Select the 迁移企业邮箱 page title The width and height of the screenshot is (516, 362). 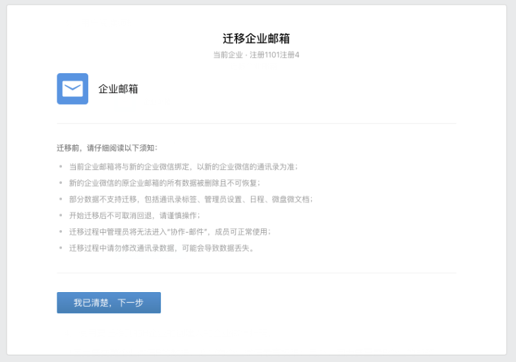[256, 38]
